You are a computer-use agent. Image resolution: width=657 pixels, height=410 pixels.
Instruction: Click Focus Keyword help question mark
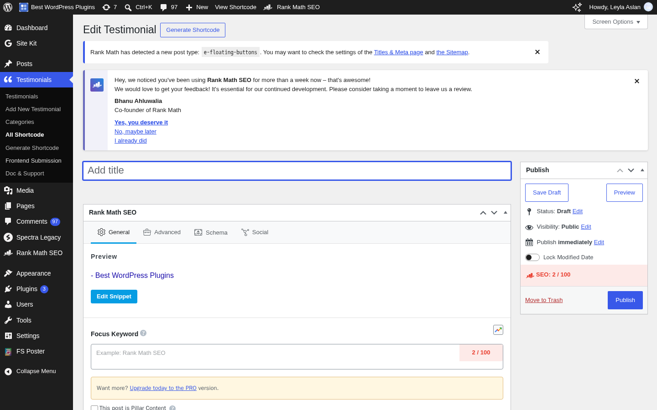pos(143,333)
